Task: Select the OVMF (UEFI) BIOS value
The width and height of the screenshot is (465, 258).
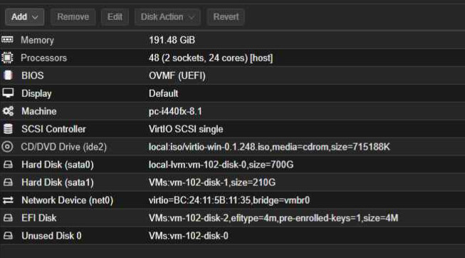Action: pos(177,76)
